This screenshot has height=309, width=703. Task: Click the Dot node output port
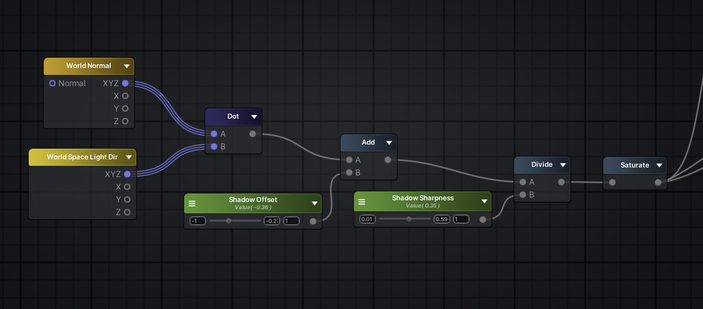pyautogui.click(x=252, y=134)
